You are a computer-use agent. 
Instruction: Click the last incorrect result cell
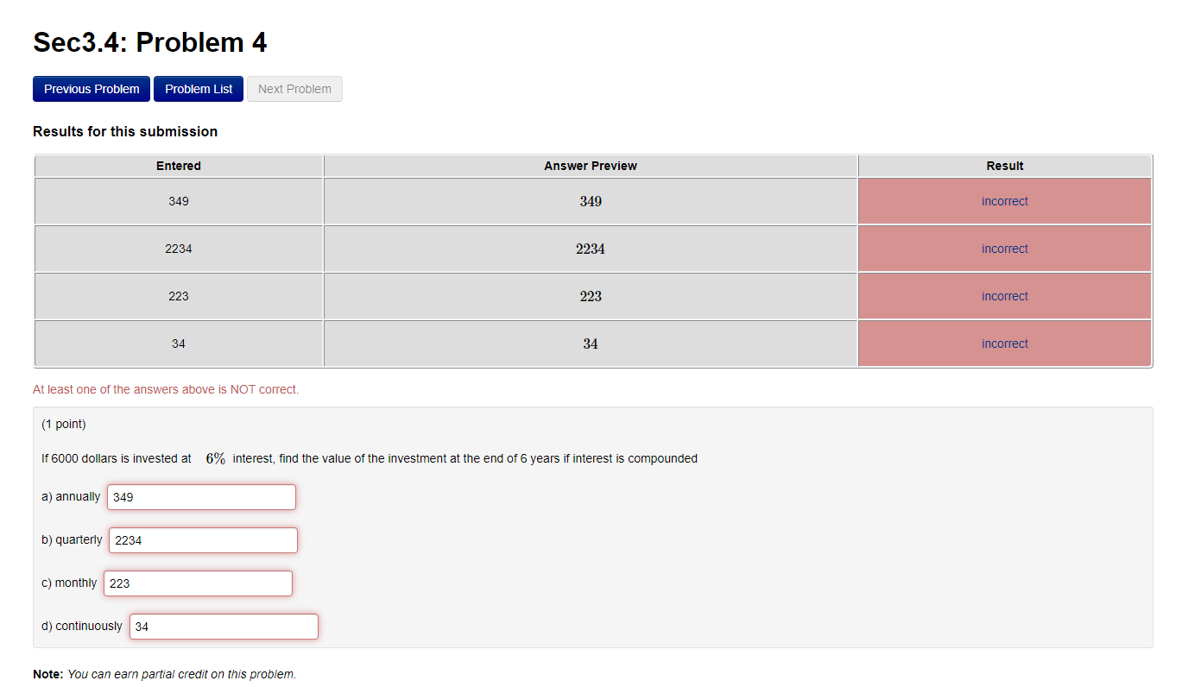(1004, 343)
